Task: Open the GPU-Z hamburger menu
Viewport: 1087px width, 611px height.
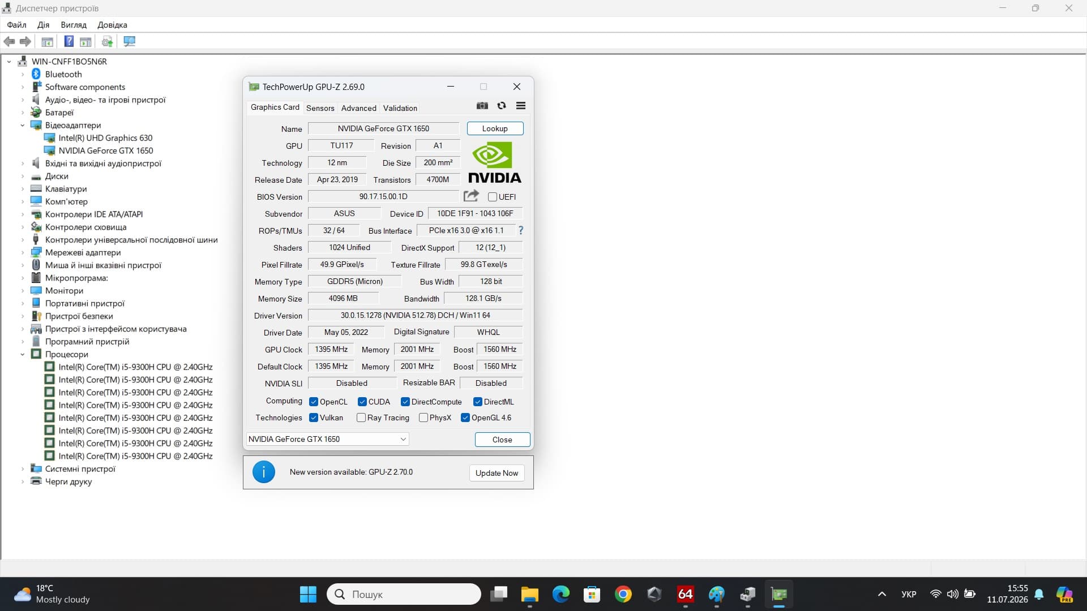Action: click(521, 106)
